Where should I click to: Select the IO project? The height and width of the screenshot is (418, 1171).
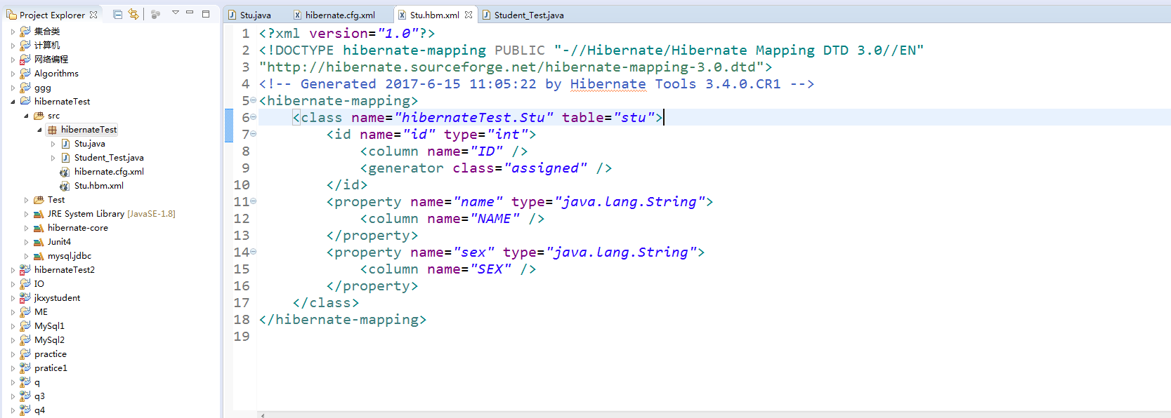pyautogui.click(x=39, y=284)
